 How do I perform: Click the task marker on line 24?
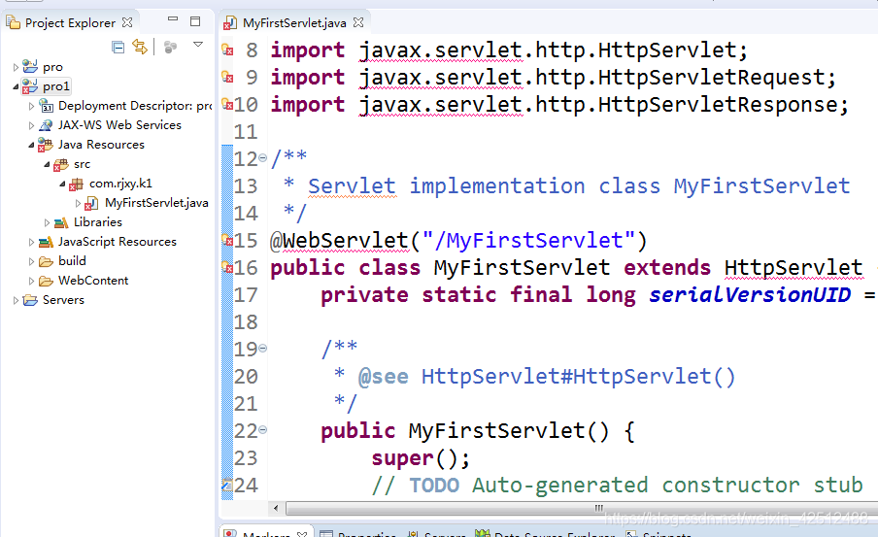click(227, 484)
